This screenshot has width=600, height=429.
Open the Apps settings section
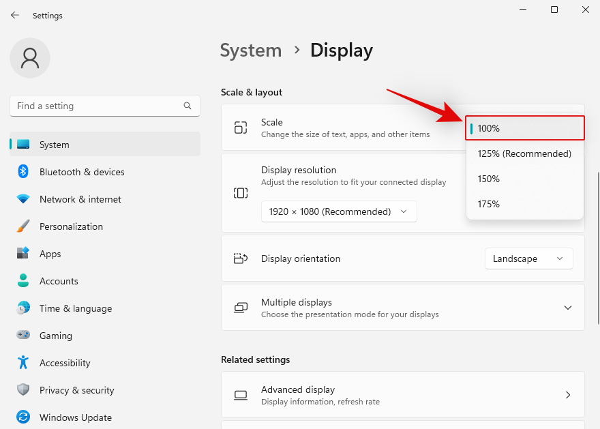(50, 254)
